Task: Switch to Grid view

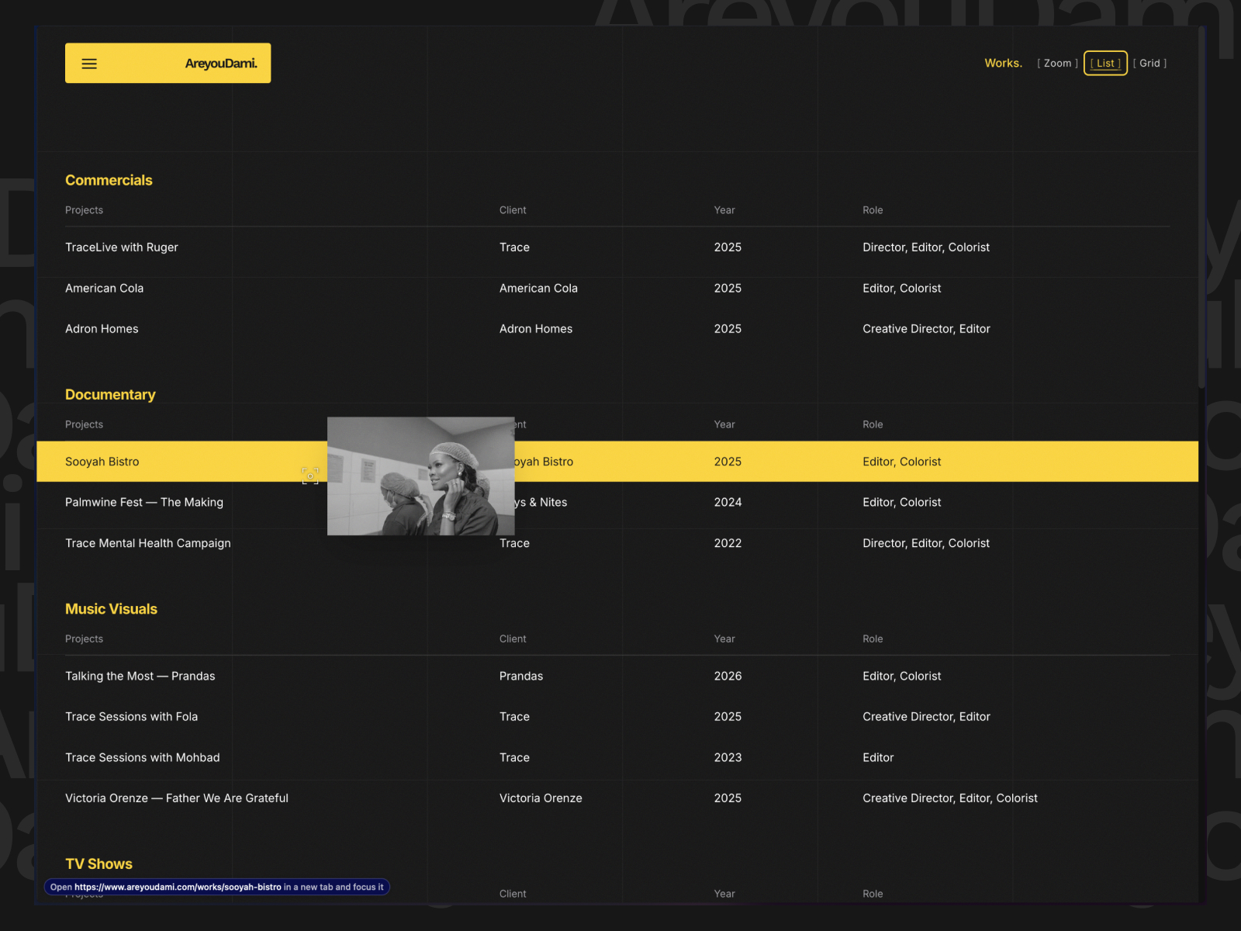Action: coord(1149,64)
